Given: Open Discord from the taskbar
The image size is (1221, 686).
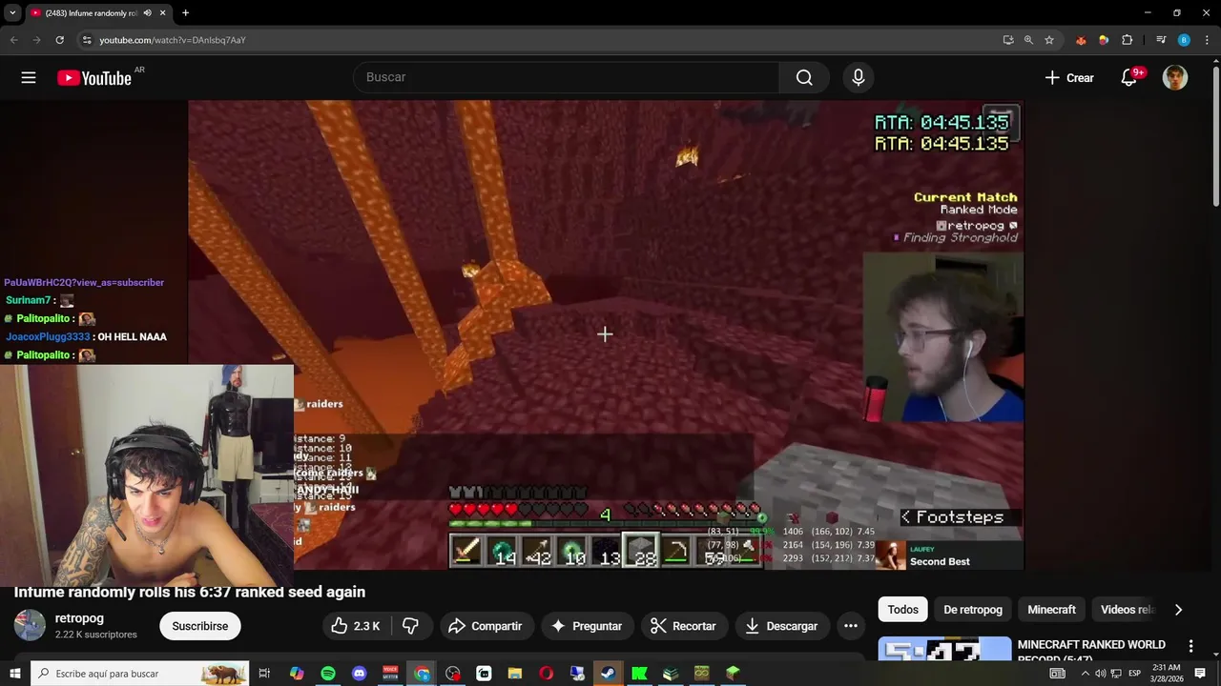Looking at the screenshot, I should (x=359, y=674).
